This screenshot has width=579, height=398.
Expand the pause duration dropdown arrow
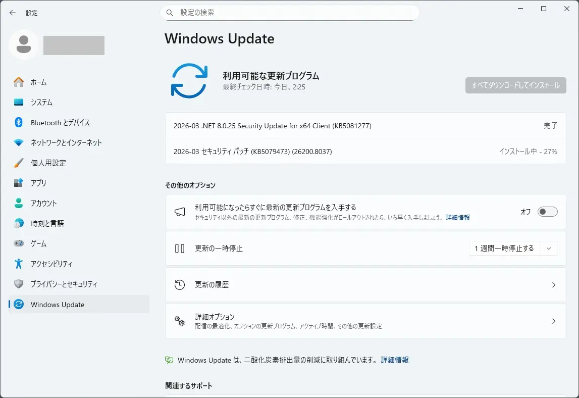coord(549,248)
